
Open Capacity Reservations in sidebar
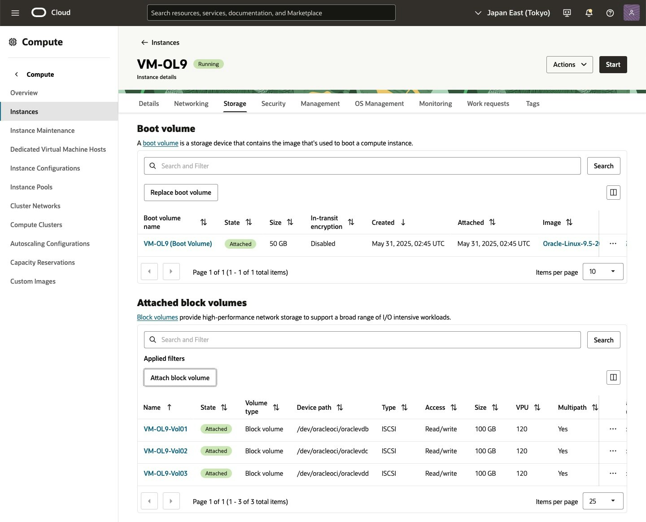click(43, 263)
